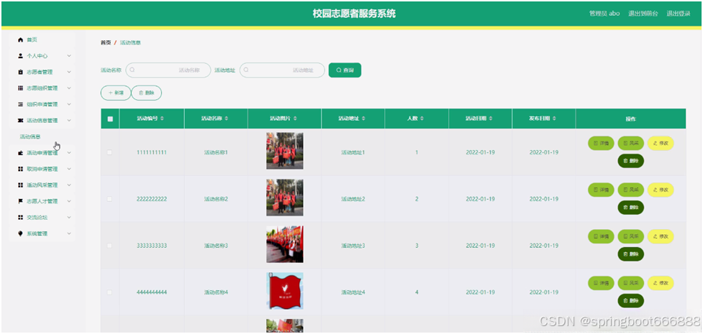The image size is (703, 334).
Task: Click the magnifier icon in 活动地址 search box
Action: click(246, 70)
